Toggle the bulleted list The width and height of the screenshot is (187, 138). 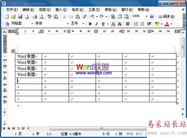142,24
